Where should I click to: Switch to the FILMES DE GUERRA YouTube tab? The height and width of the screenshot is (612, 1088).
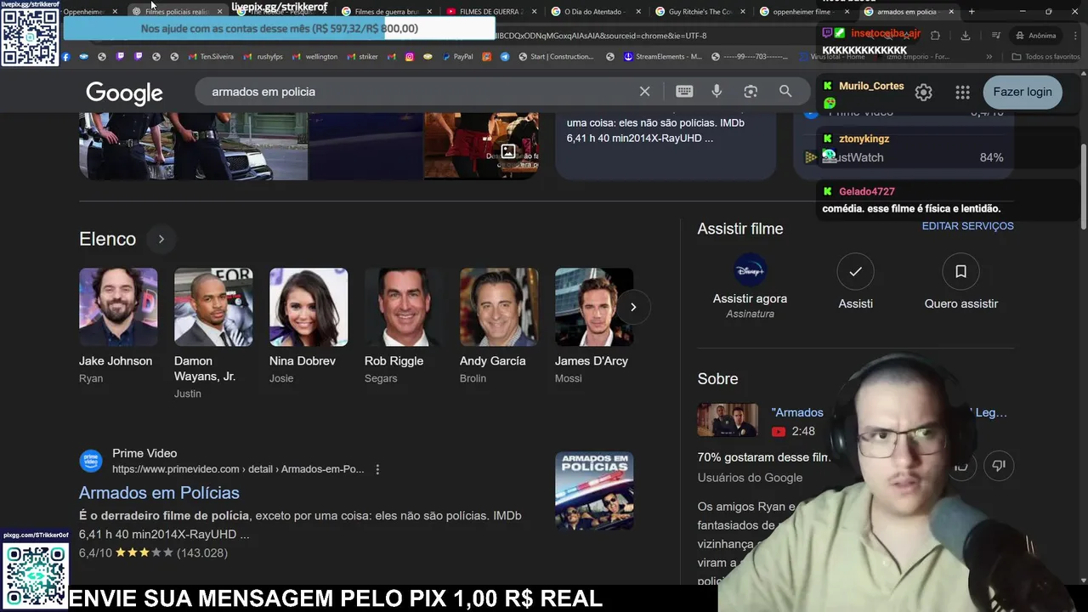point(490,12)
